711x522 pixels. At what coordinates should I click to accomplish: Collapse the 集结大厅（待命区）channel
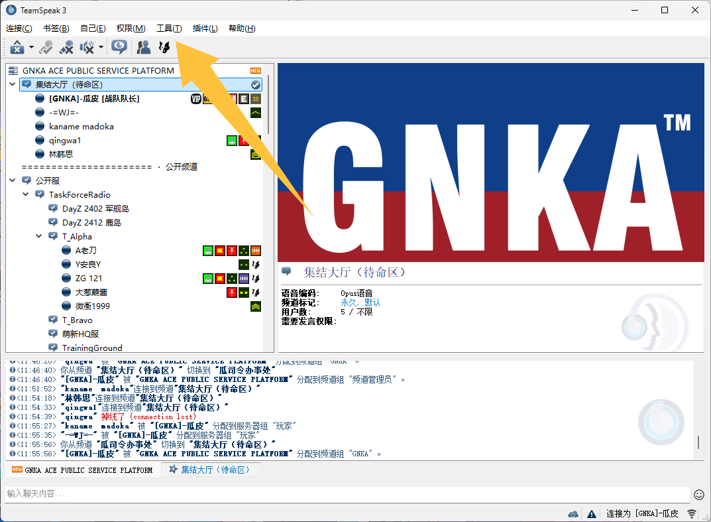click(x=12, y=84)
